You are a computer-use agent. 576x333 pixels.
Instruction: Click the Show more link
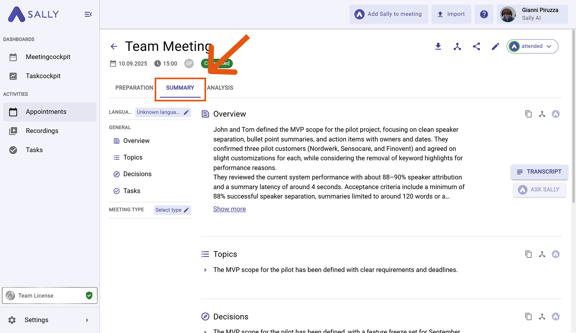tap(229, 209)
